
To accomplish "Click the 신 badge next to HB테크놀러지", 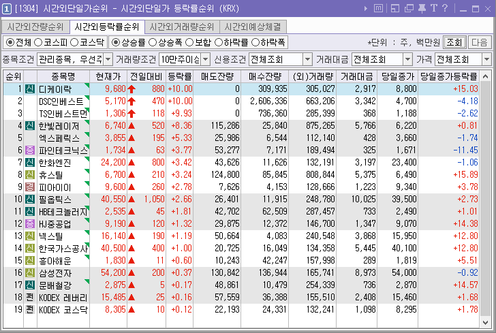I will coord(30,211).
